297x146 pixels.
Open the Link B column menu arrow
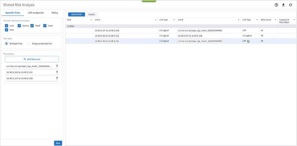click(x=239, y=20)
